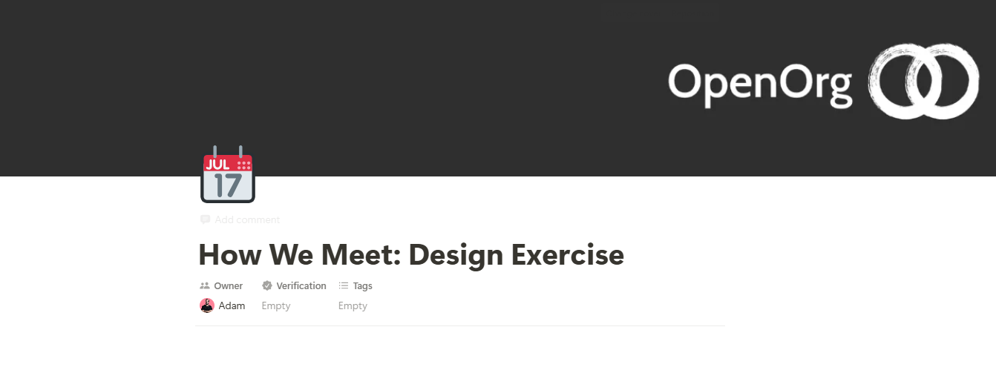Click Adam's avatar picture

click(x=207, y=305)
